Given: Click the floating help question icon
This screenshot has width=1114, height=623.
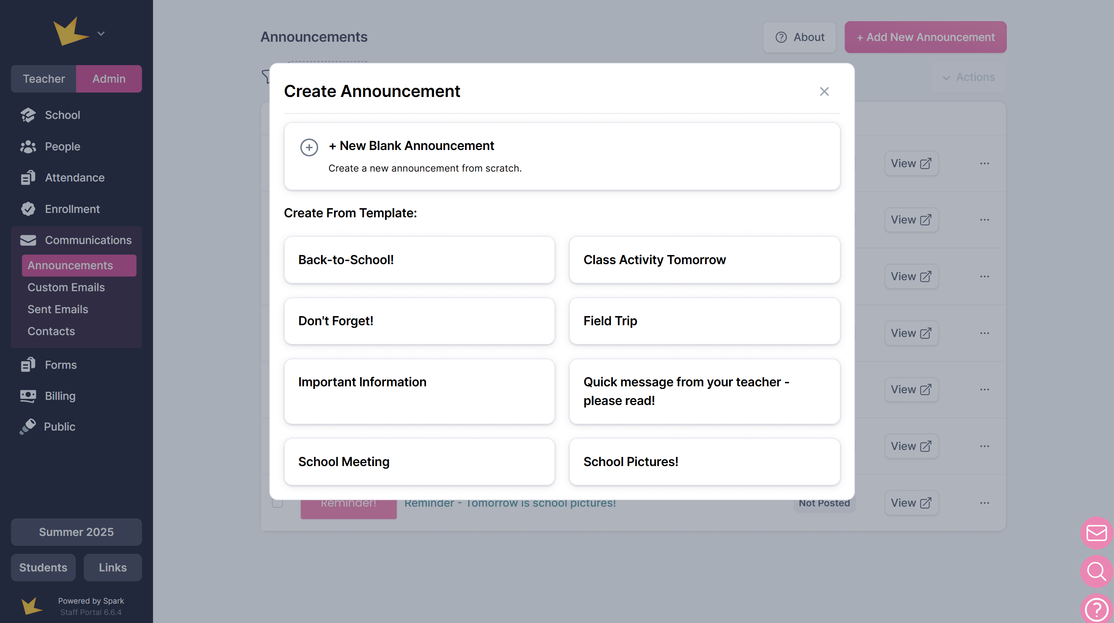Looking at the screenshot, I should click(x=1096, y=609).
